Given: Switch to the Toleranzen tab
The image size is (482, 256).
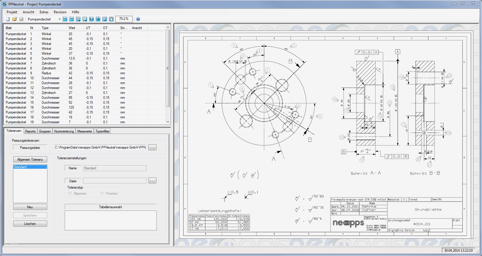Looking at the screenshot, I should 14,131.
